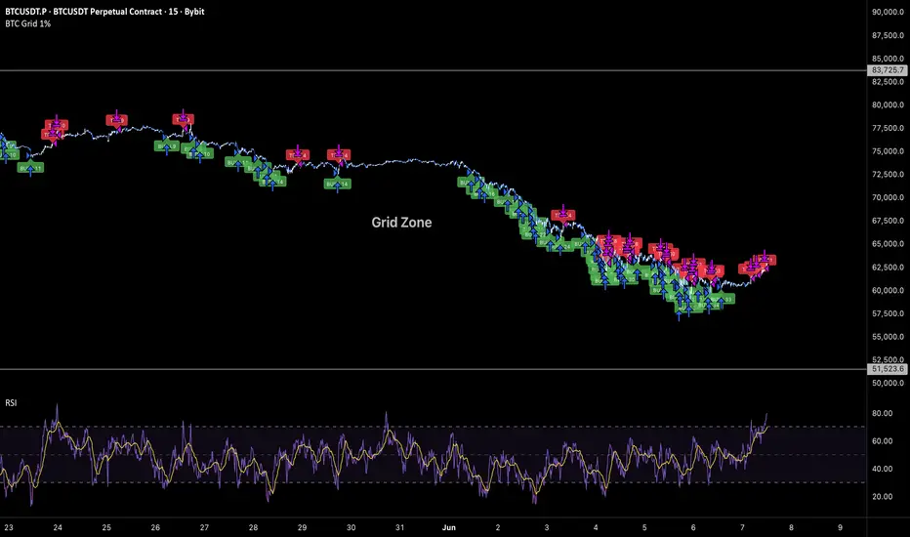The height and width of the screenshot is (537, 910).
Task: Click the Jun month label on time axis
Action: (x=448, y=527)
